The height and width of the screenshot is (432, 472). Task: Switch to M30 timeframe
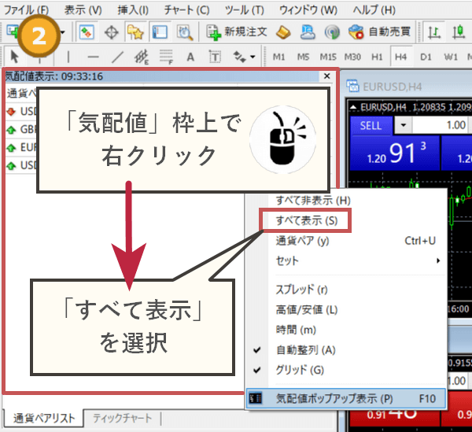point(352,57)
